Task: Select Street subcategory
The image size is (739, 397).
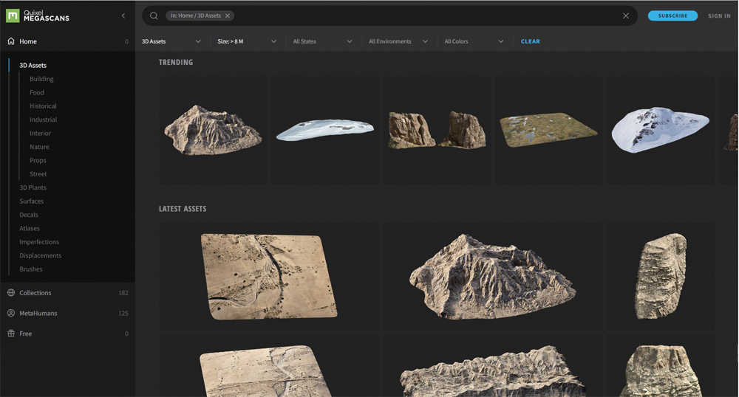Action: click(38, 174)
